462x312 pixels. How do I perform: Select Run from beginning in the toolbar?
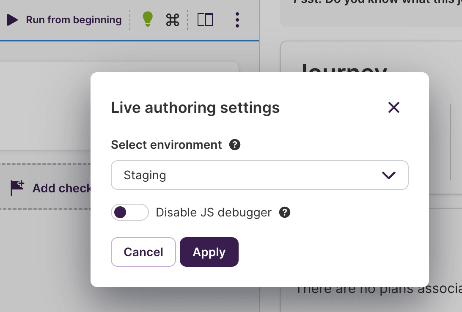point(74,19)
